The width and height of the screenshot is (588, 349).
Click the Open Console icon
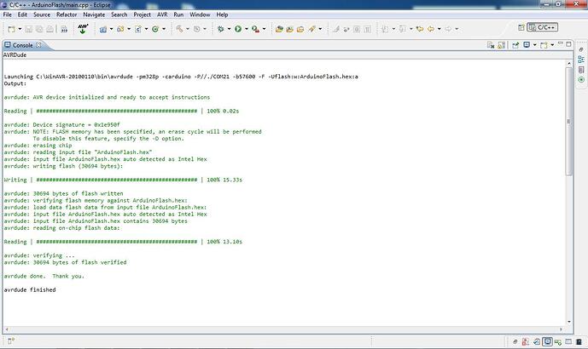tap(544, 45)
